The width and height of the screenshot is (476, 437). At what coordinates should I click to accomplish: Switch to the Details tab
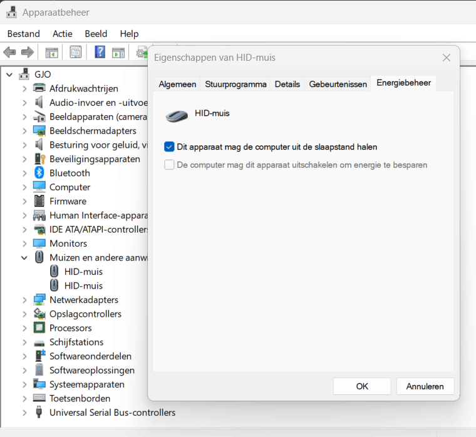click(x=287, y=84)
